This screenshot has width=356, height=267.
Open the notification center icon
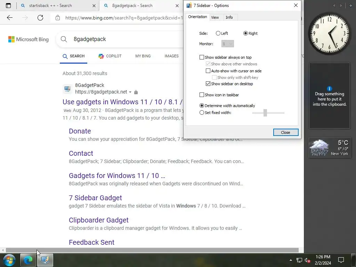point(341,260)
